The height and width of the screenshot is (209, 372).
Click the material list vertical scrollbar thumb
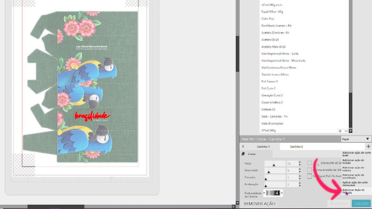click(350, 110)
